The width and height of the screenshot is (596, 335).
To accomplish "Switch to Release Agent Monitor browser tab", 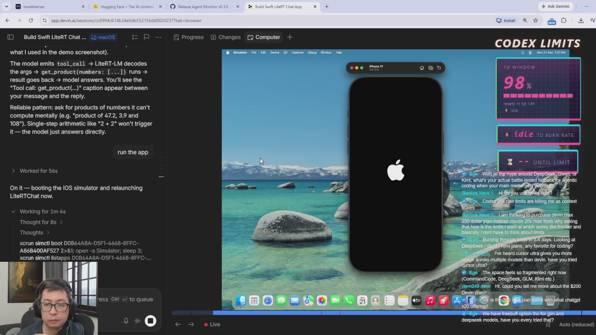I will click(205, 7).
